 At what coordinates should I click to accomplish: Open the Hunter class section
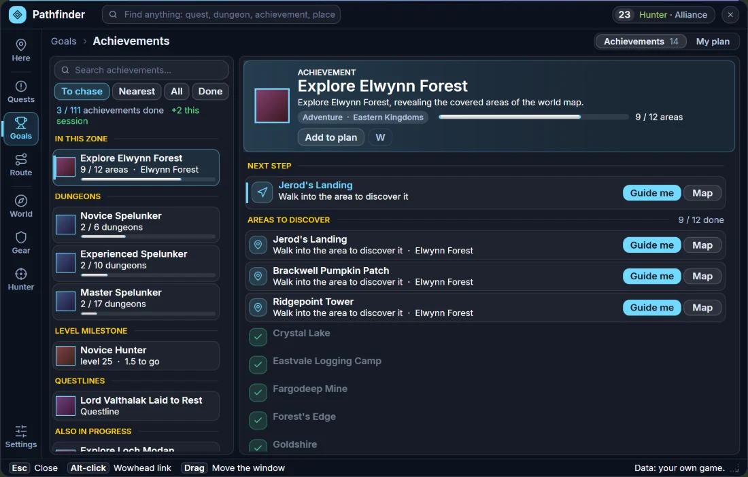(21, 279)
